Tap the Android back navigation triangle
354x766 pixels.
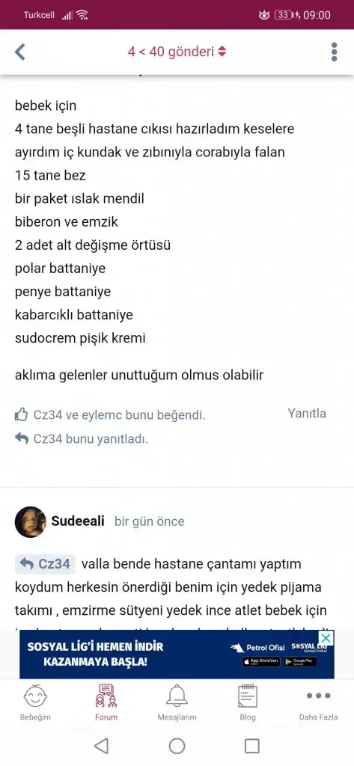pos(101,746)
